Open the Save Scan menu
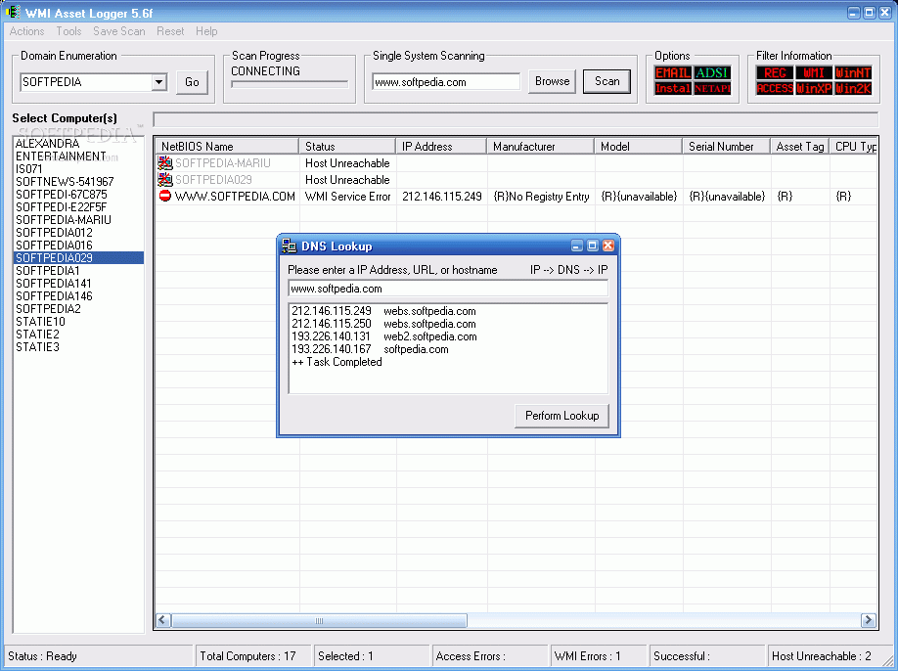This screenshot has width=898, height=671. tap(119, 31)
